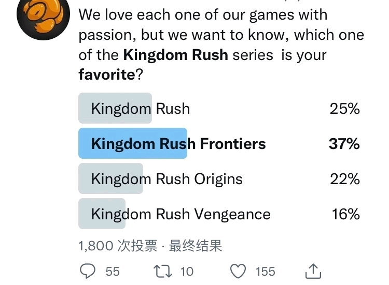Screen dimensions: 389x285
Task: Click the bold Kingdom Rush tweet text
Action: 176,55
